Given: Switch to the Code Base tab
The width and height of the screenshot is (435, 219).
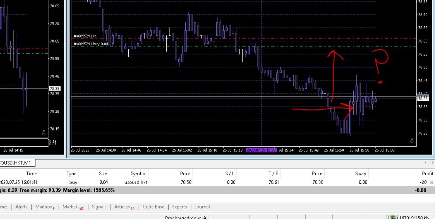Looking at the screenshot, I should pyautogui.click(x=153, y=207).
